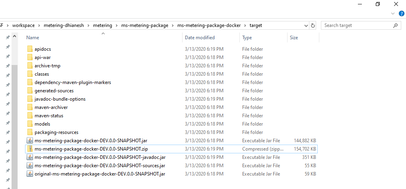Click the magnifier icon in the search box
This screenshot has height=189, width=406.
pyautogui.click(x=395, y=25)
